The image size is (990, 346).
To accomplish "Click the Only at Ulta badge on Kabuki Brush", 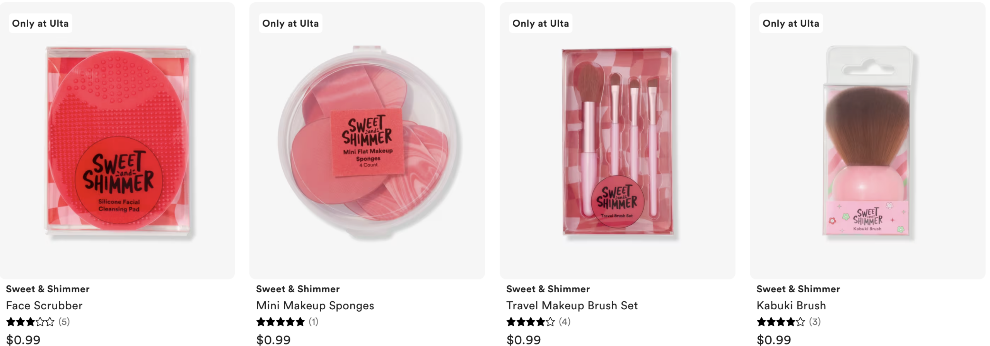I will pyautogui.click(x=791, y=24).
